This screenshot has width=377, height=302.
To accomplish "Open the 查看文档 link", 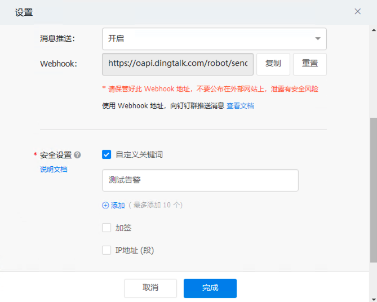I will click(240, 105).
